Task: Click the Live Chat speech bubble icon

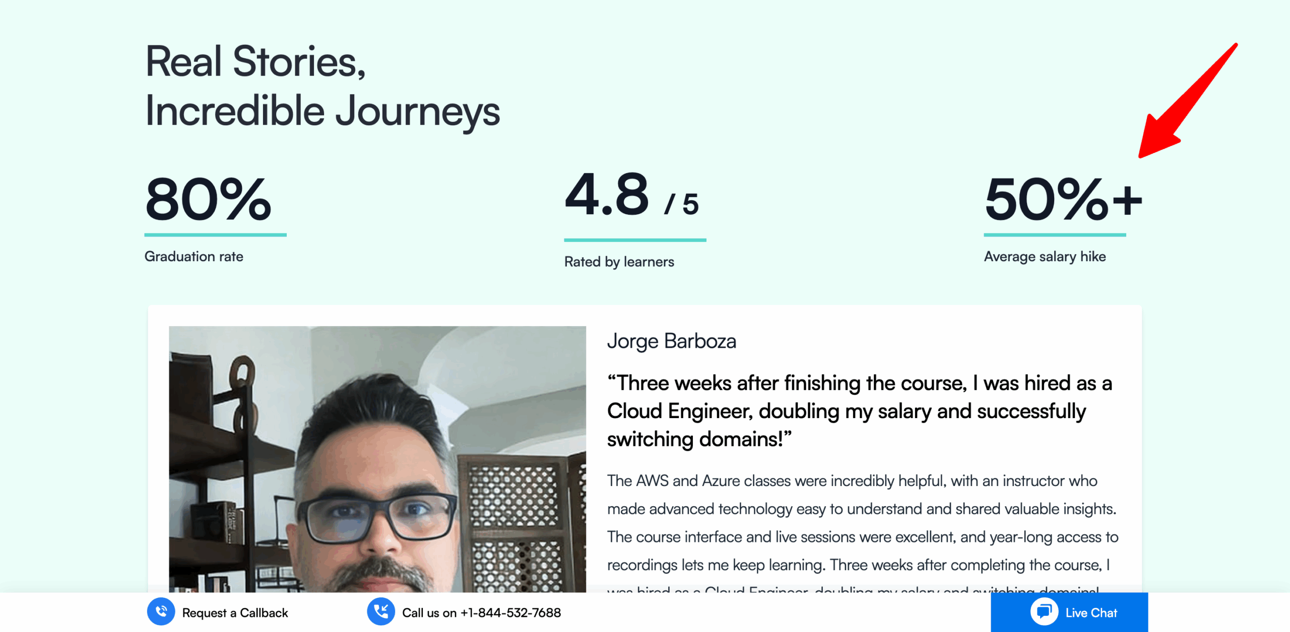Action: coord(1044,612)
